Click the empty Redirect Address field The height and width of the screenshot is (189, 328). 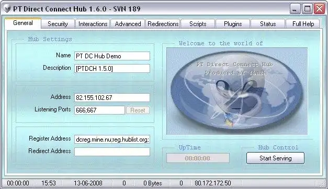tap(112, 152)
